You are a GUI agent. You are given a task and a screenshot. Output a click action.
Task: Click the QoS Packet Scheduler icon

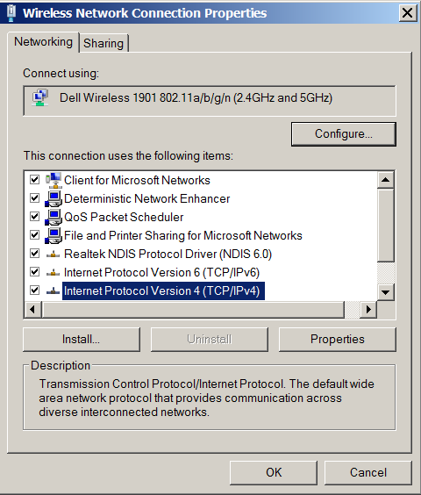[53, 217]
